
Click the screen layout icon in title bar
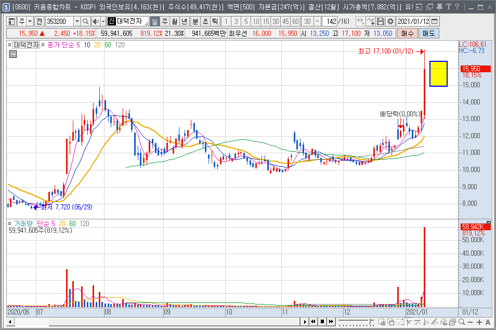tap(419, 7)
